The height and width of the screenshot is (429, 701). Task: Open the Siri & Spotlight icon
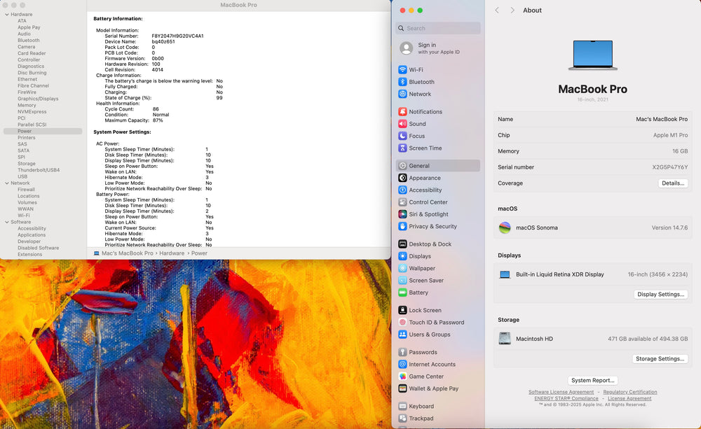tap(402, 214)
